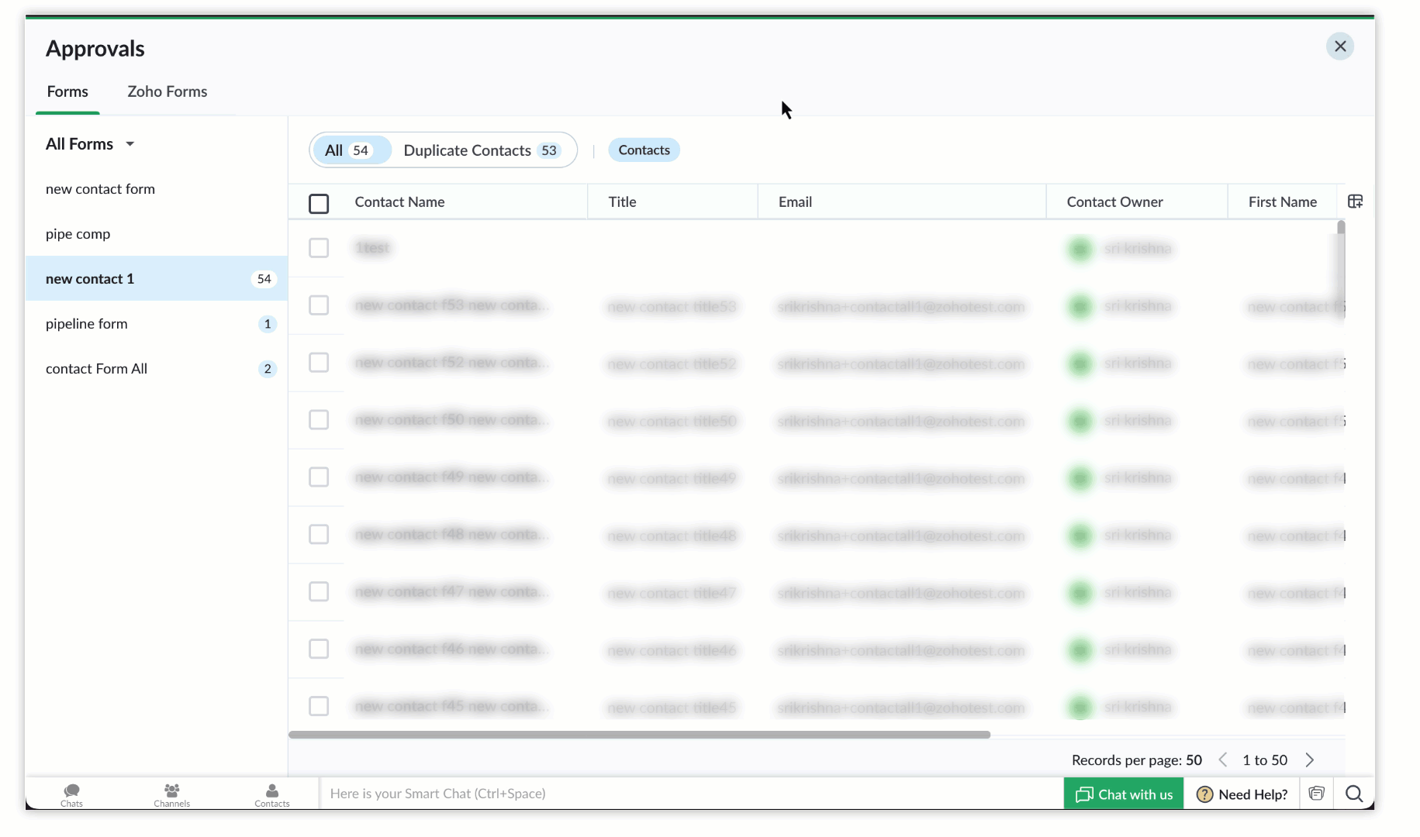1420x837 pixels.
Task: Tick the select-all checkbox in header
Action: [319, 203]
